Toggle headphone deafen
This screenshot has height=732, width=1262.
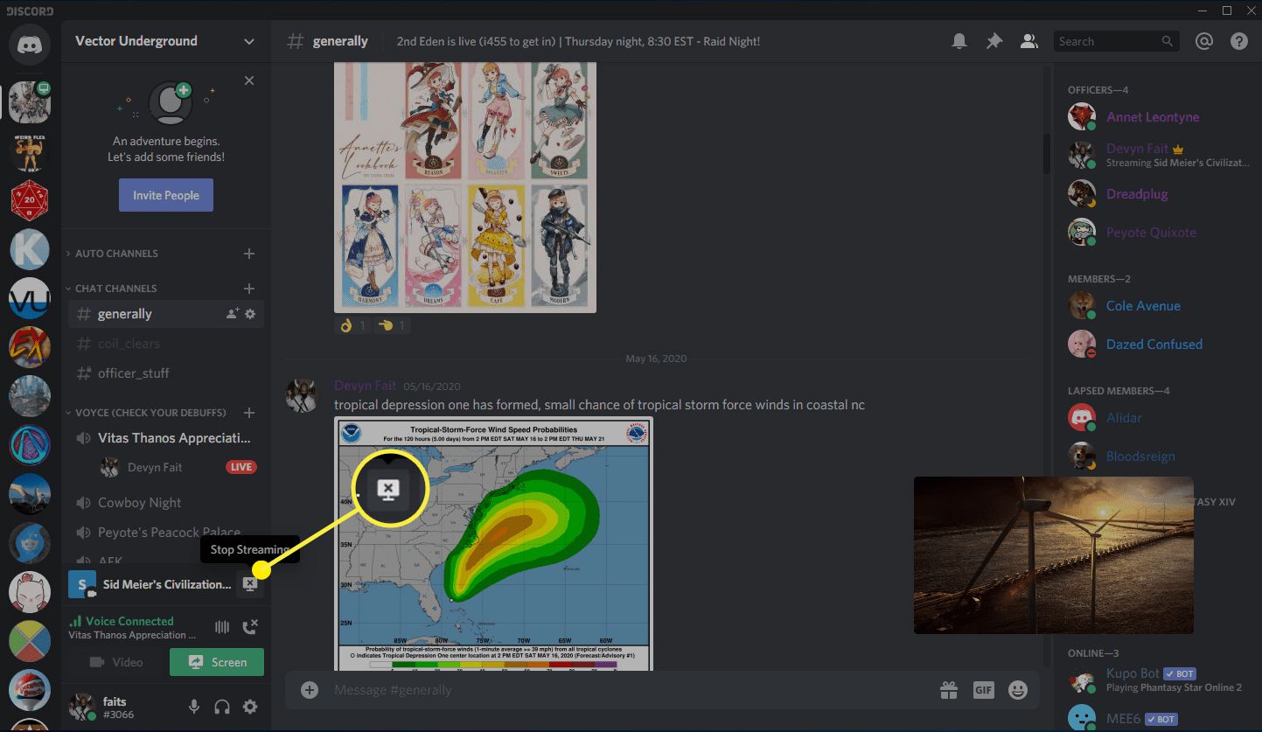coord(222,707)
